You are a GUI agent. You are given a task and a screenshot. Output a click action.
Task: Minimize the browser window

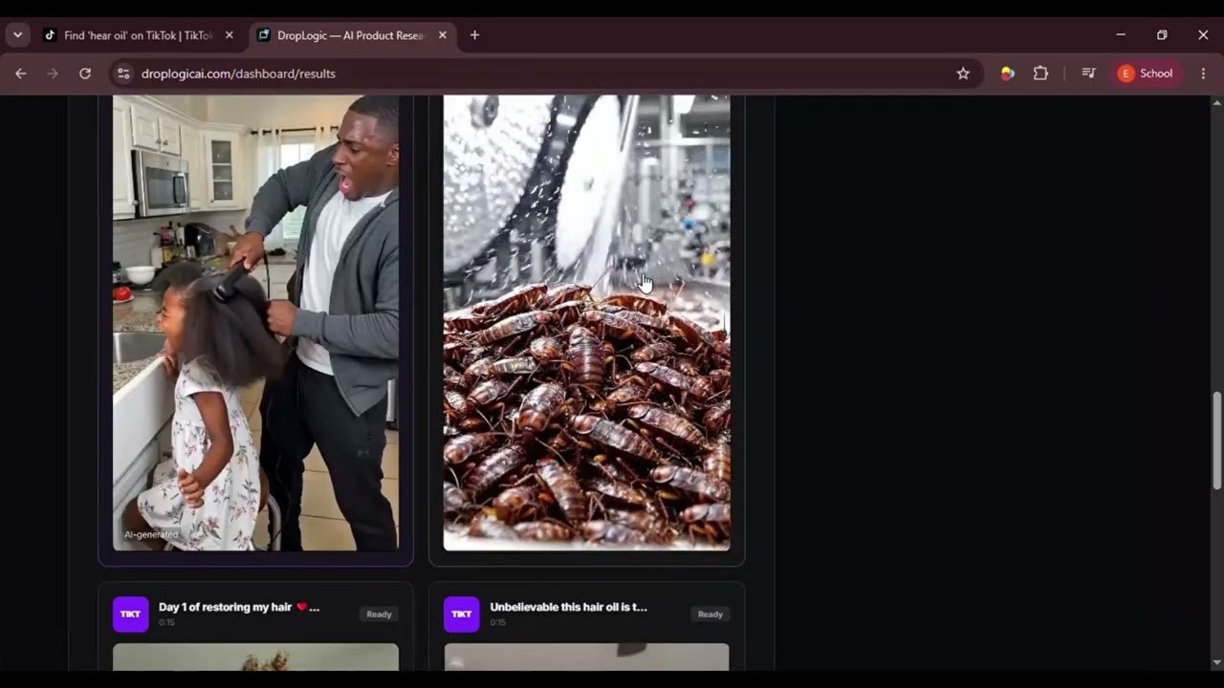1121,35
